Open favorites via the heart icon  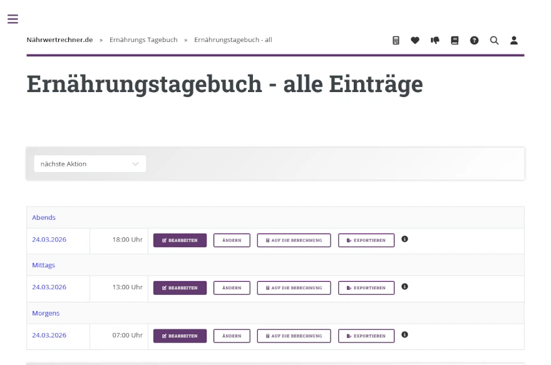click(x=415, y=40)
